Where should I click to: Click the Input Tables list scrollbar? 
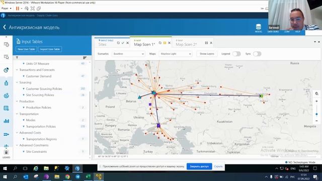tap(90, 123)
